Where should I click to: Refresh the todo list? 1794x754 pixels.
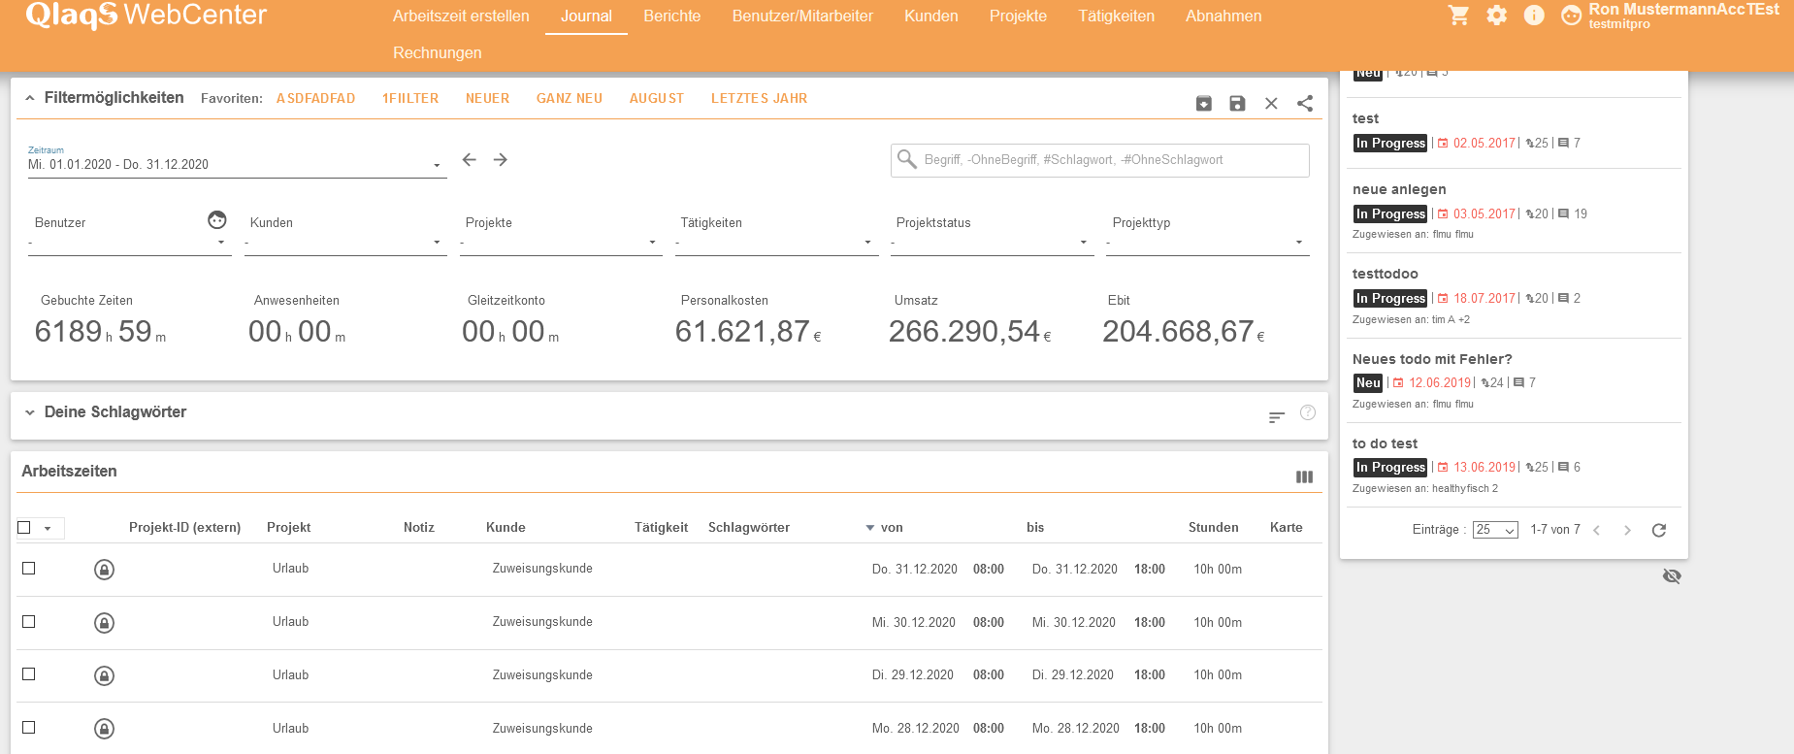pos(1659,530)
